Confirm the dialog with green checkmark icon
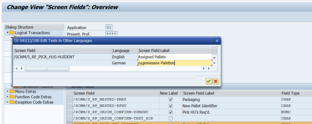The width and height of the screenshot is (312, 124). (209, 81)
